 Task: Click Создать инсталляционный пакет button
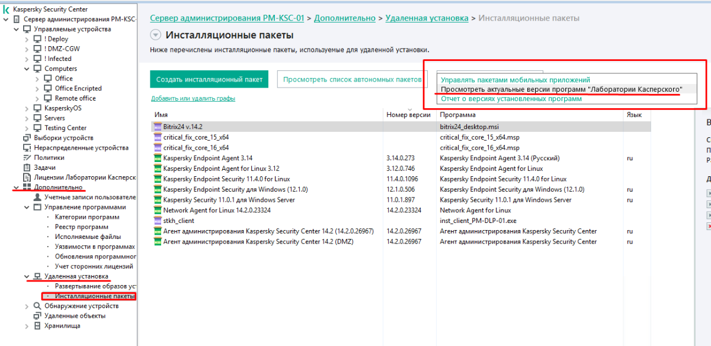210,79
